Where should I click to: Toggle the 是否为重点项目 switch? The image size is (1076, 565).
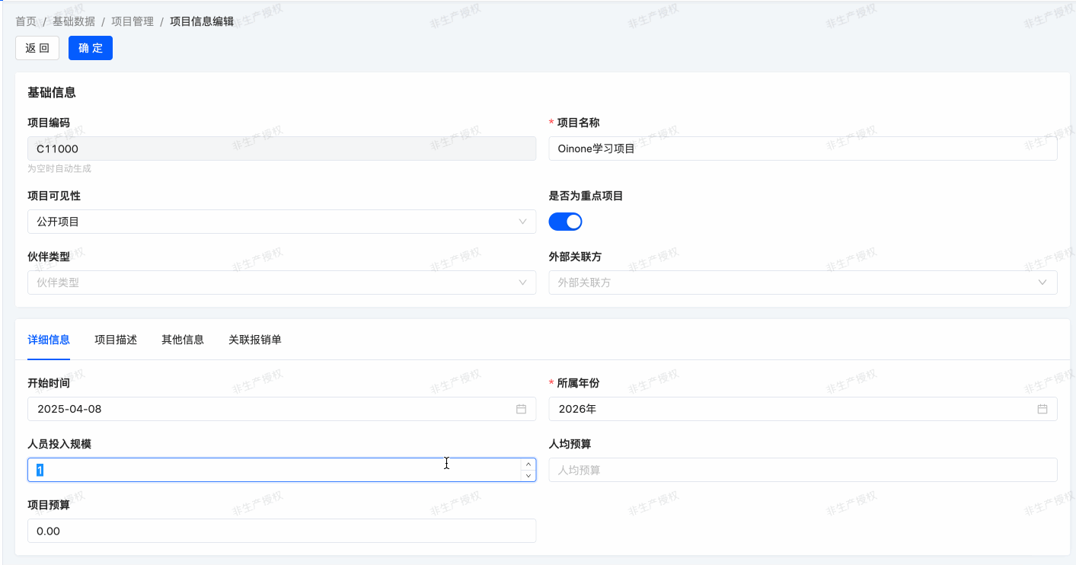[565, 222]
